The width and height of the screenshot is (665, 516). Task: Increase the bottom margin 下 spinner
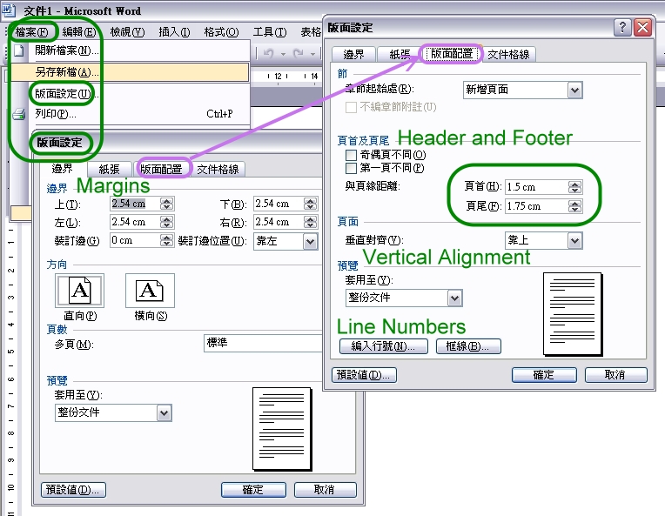click(311, 201)
